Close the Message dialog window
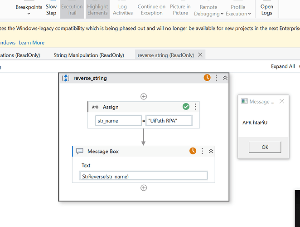Image resolution: width=300 pixels, height=227 pixels. point(282,101)
